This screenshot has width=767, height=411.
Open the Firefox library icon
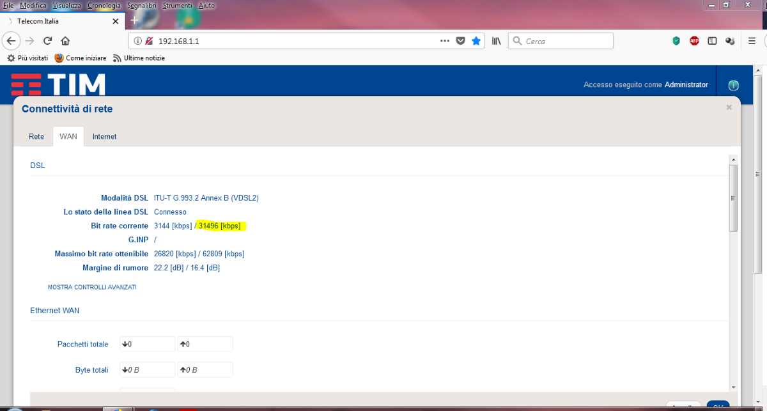coord(497,41)
